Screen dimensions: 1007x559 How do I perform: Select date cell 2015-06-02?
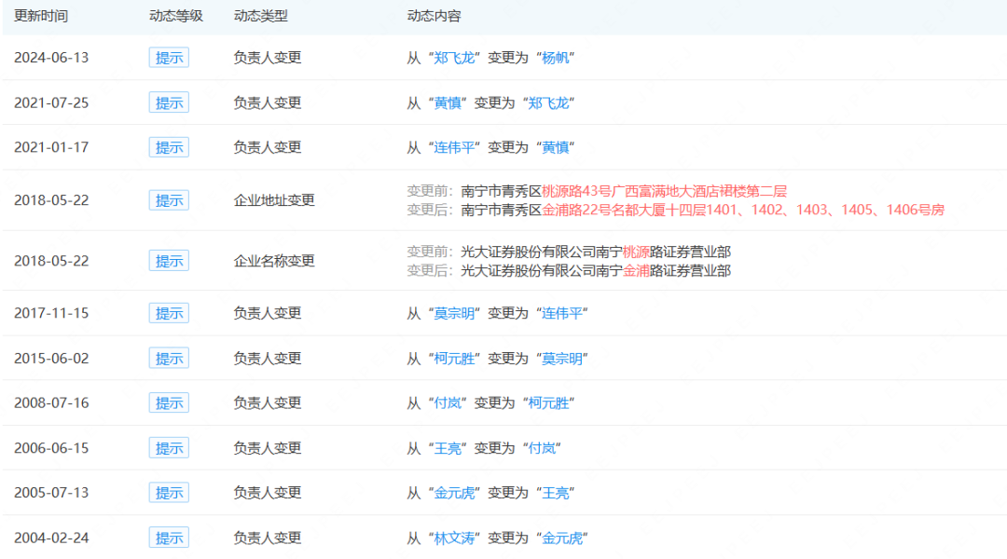click(x=51, y=358)
